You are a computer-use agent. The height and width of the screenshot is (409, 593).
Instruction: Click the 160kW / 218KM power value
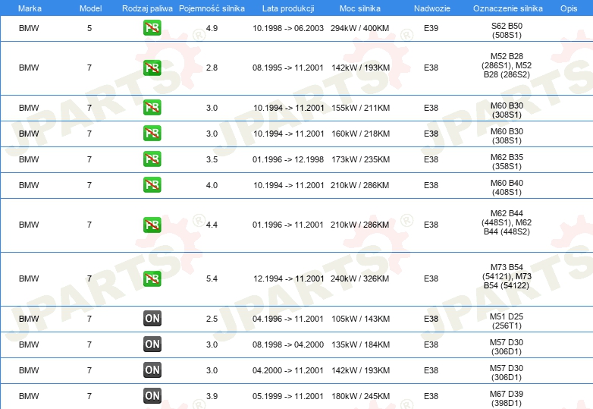point(360,134)
